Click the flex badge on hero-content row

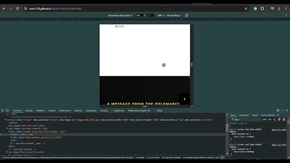(46, 129)
